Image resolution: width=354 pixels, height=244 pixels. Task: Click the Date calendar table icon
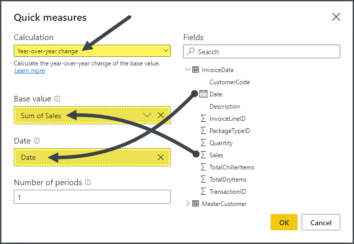[x=203, y=94]
